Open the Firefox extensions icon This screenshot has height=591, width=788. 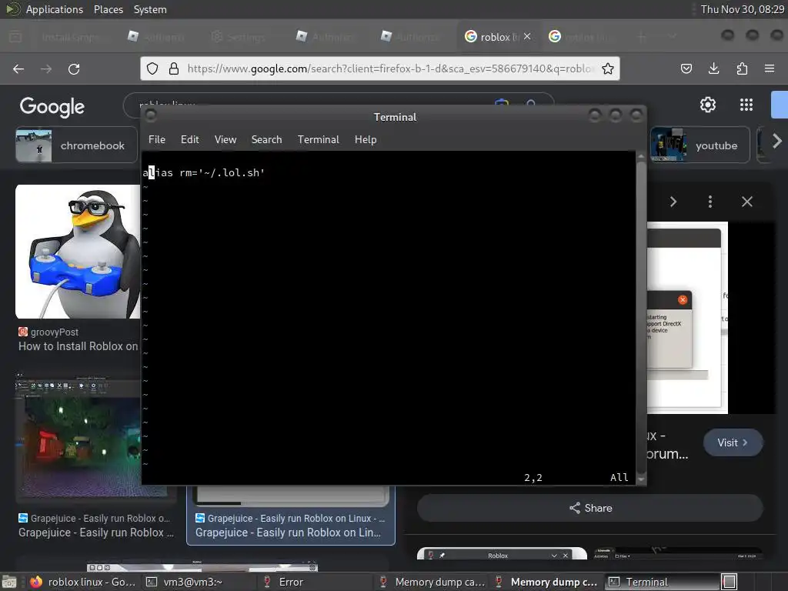tap(742, 68)
